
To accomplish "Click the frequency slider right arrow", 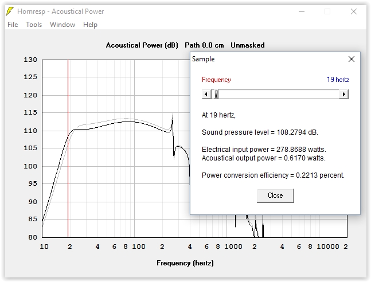I will (x=344, y=94).
